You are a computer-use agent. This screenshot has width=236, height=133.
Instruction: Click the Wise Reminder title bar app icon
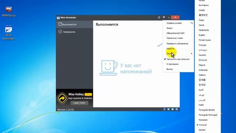coord(58,18)
